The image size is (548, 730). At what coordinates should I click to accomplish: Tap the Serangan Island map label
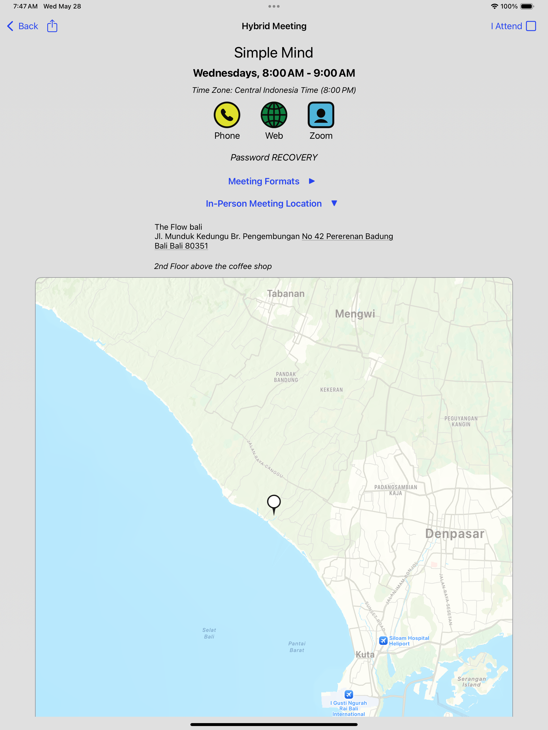[x=471, y=682]
